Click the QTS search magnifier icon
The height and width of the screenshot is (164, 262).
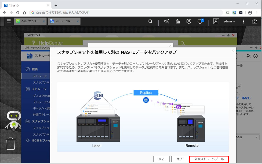150,21
